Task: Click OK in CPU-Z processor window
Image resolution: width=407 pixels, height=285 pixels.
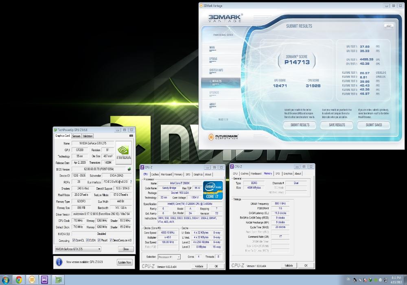Action: pyautogui.click(x=217, y=266)
